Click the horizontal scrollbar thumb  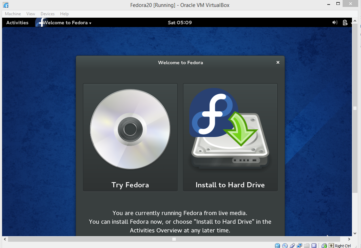[174, 239]
